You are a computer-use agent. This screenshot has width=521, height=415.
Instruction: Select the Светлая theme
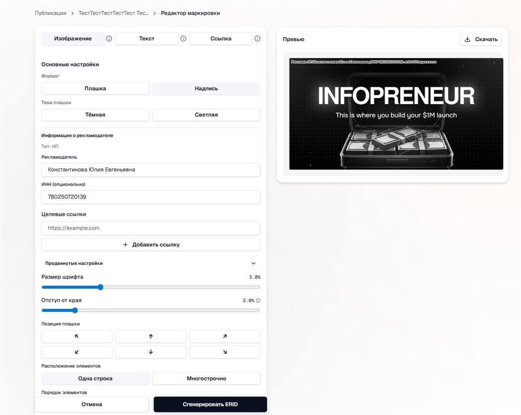[x=207, y=115]
